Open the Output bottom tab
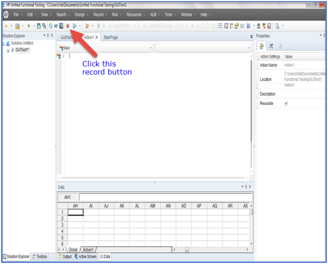This screenshot has height=264, width=328. point(65,256)
